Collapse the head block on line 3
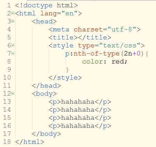Image resolution: width=156 pixels, height=147 pixels. point(13,21)
